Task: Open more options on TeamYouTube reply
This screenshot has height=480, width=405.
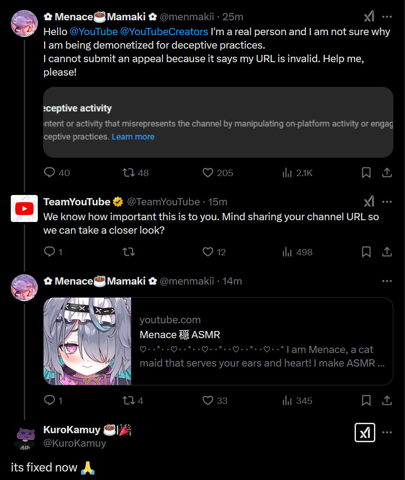Action: [387, 202]
